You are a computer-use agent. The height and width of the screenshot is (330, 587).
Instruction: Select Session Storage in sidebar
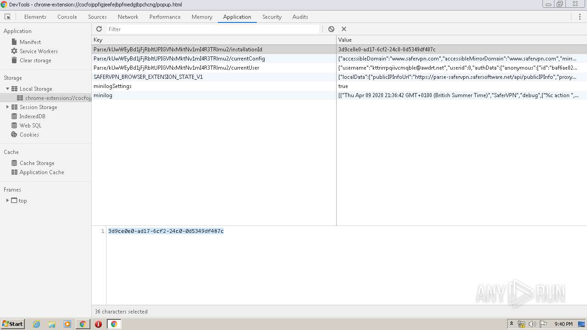[x=38, y=107]
